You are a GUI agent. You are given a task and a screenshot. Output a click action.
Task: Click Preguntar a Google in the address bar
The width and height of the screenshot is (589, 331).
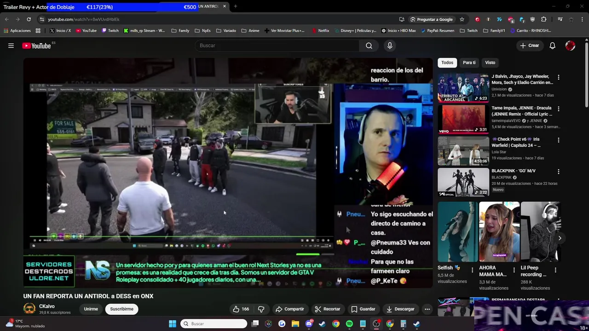coord(431,19)
